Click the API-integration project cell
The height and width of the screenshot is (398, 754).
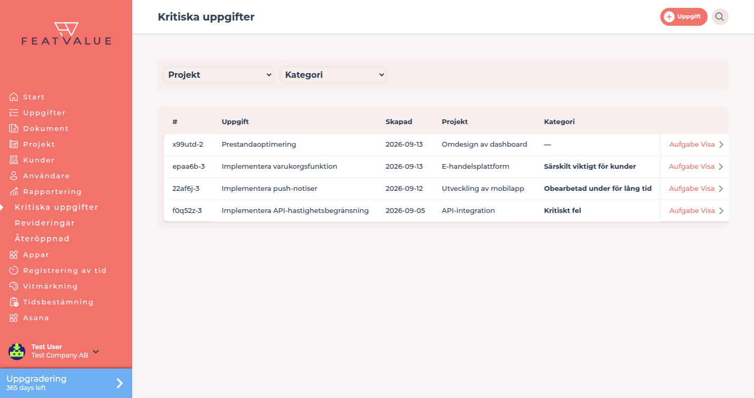468,211
